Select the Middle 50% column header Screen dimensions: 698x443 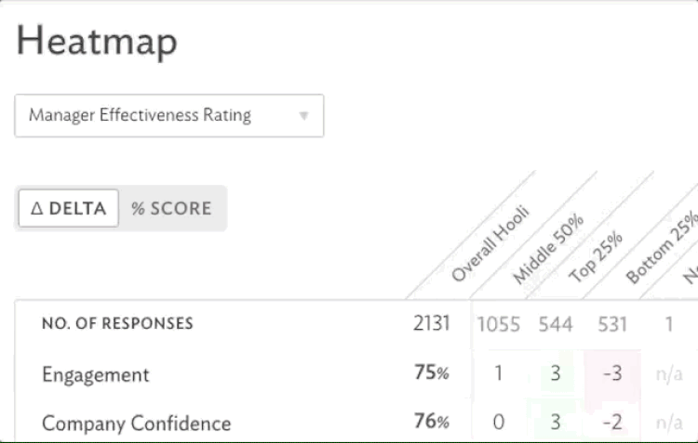click(x=548, y=248)
